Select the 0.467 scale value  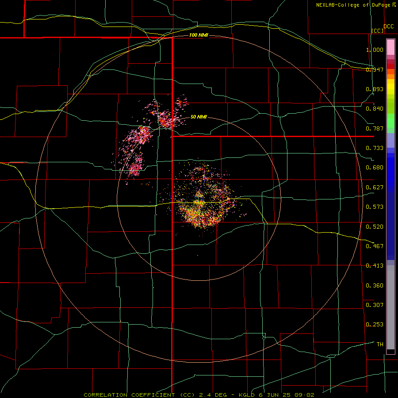tap(375, 246)
